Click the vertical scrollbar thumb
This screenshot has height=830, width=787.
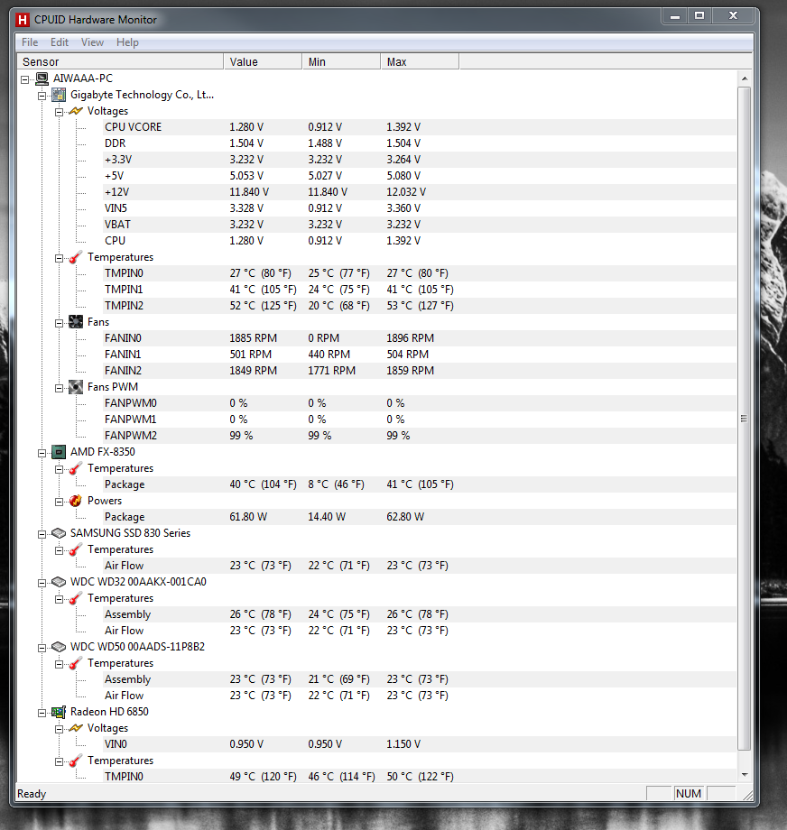(744, 419)
